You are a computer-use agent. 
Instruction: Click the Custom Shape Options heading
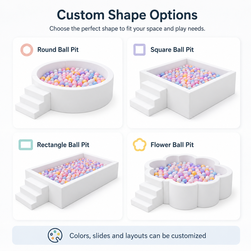click(127, 15)
